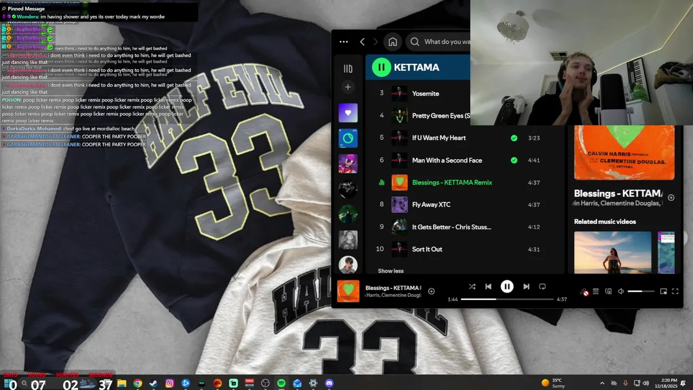
Task: Show hidden system tray icons
Action: coord(602,383)
